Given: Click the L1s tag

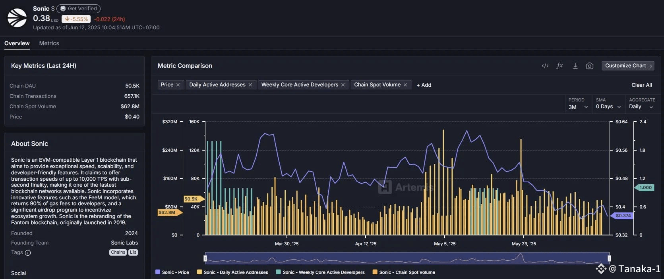Looking at the screenshot, I should 133,252.
